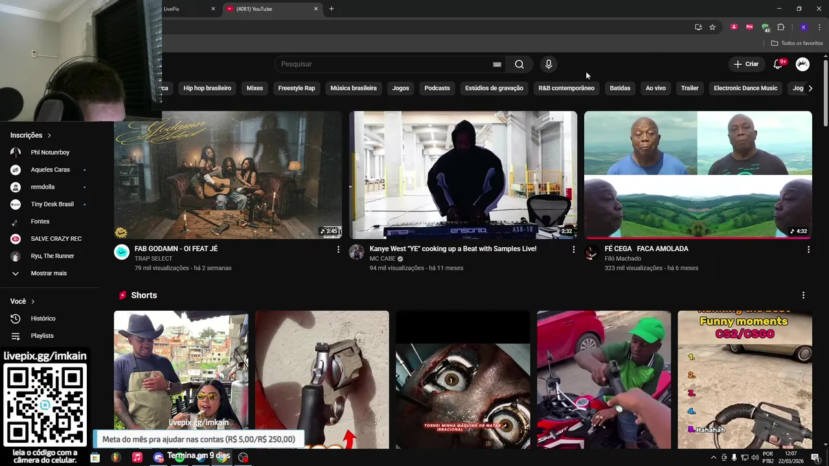Screen dimensions: 829x466
Task: Close the LivePix tab
Action: (213, 9)
